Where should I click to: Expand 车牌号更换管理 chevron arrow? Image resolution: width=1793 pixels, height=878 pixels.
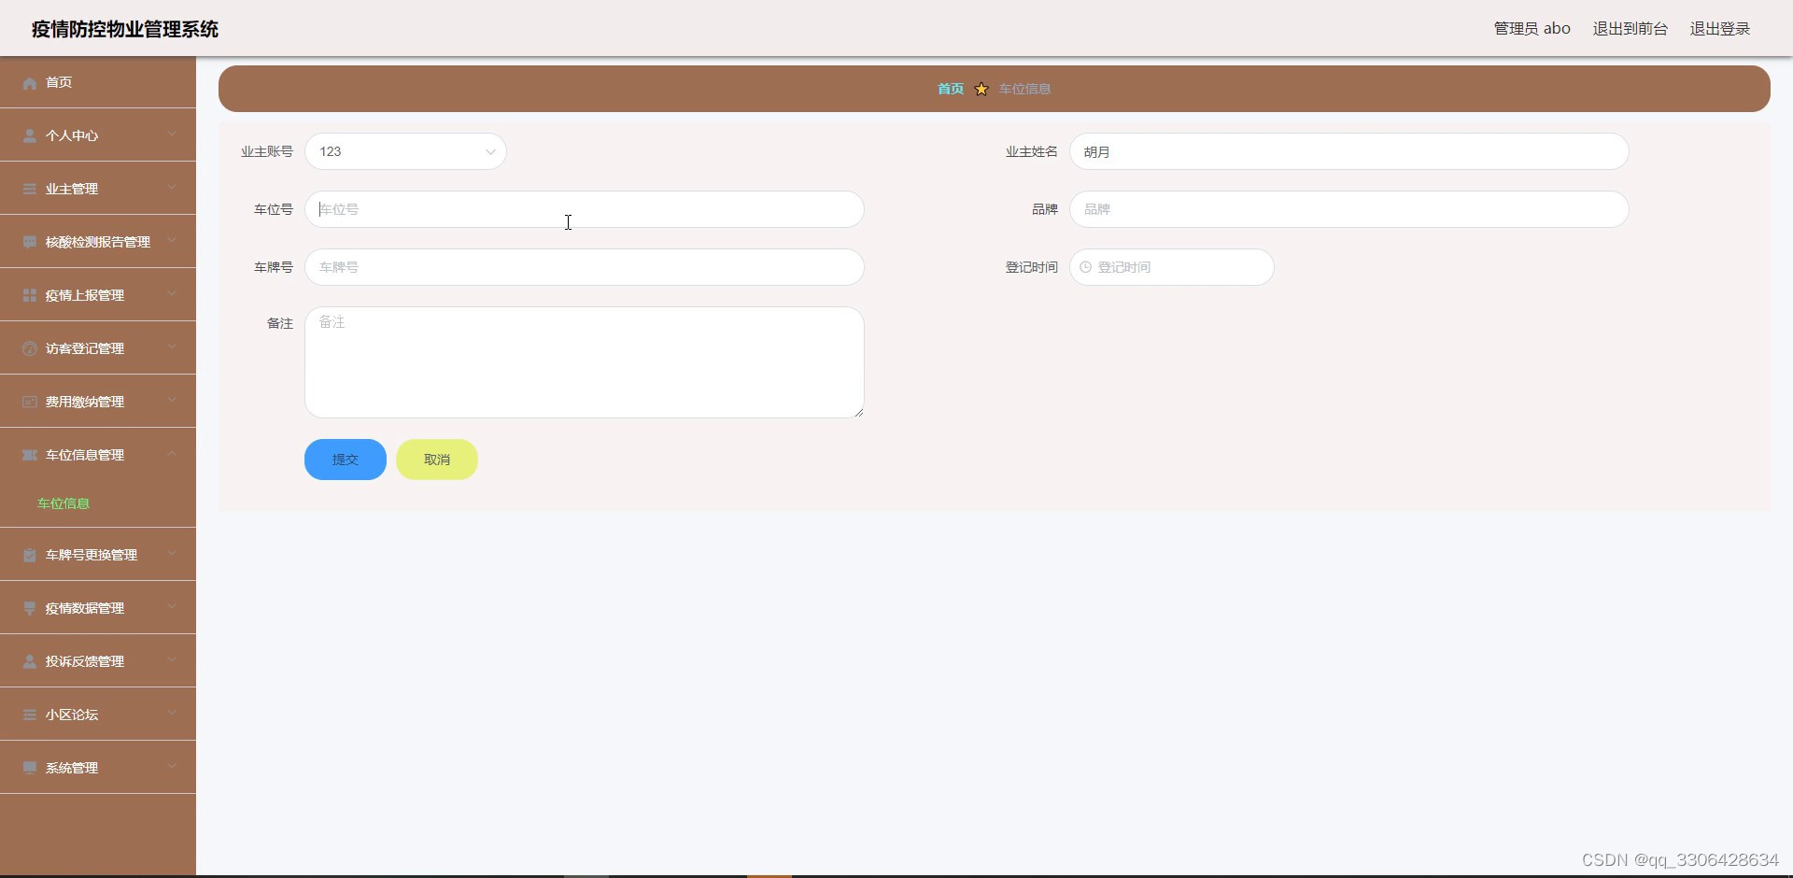pyautogui.click(x=172, y=554)
